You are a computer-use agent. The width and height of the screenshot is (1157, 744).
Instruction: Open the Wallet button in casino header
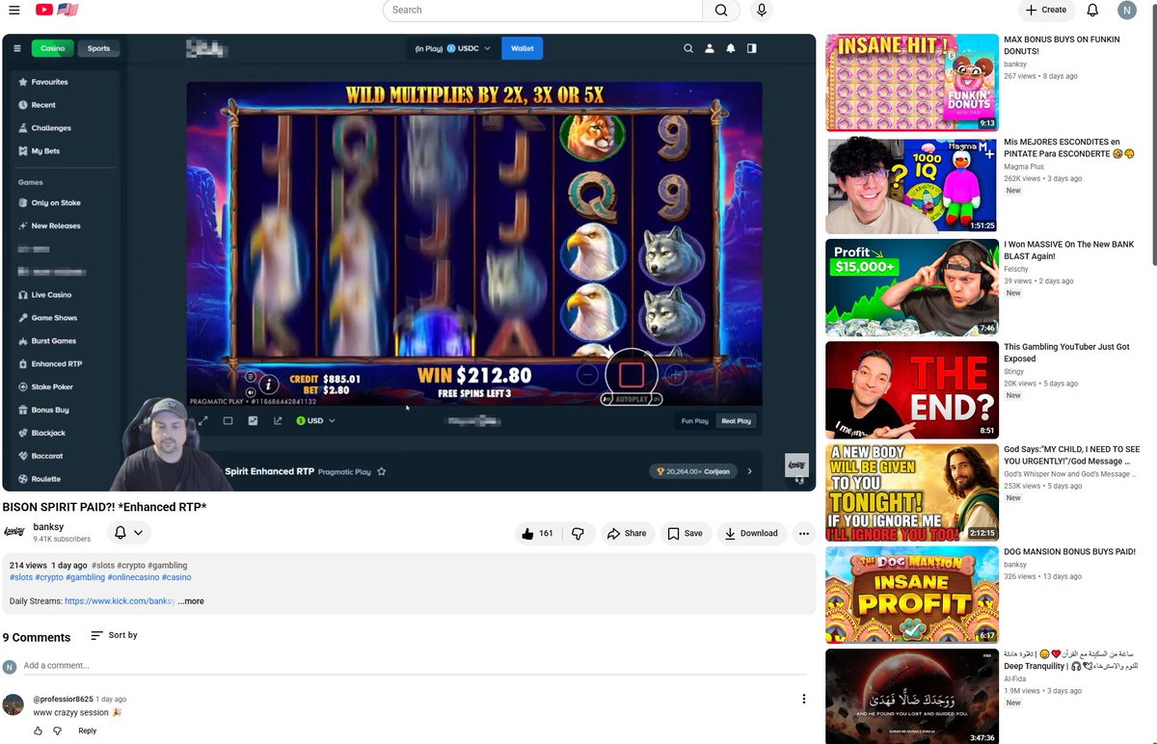(523, 48)
